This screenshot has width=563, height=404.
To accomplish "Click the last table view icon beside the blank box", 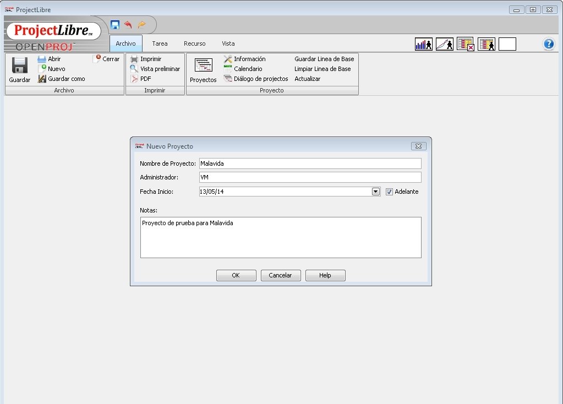I will point(487,44).
